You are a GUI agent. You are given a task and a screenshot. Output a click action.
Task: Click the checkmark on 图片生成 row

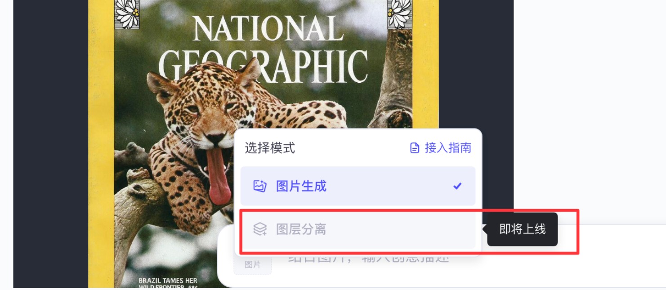[x=457, y=186]
